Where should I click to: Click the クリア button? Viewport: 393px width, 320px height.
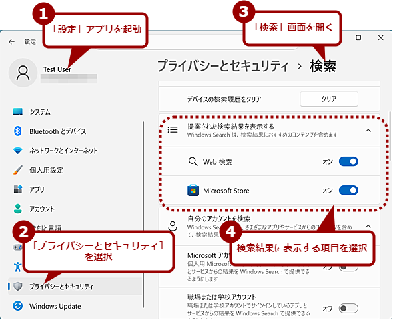pyautogui.click(x=329, y=99)
